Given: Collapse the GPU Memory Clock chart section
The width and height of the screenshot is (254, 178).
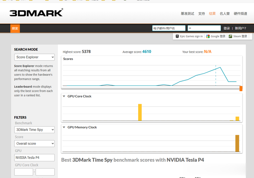Looking at the screenshot, I should pyautogui.click(x=64, y=127).
